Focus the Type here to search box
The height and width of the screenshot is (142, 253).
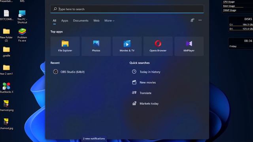pos(127,9)
